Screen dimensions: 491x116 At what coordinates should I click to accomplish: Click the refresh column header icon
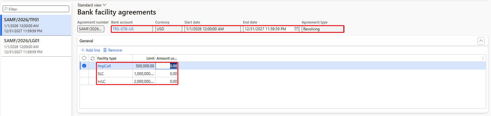(x=93, y=58)
